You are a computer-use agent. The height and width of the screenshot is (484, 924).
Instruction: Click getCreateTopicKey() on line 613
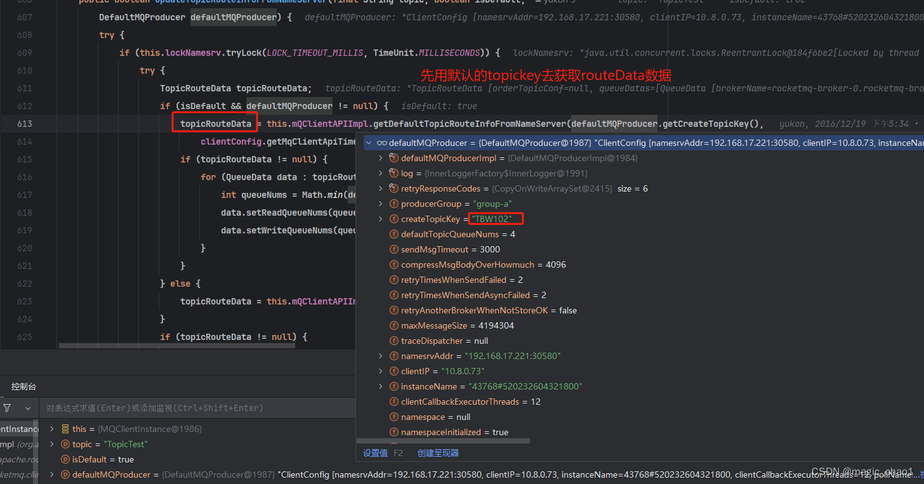coord(711,124)
